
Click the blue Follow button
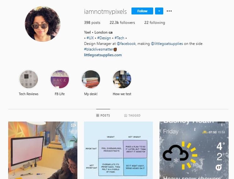[x=142, y=11]
